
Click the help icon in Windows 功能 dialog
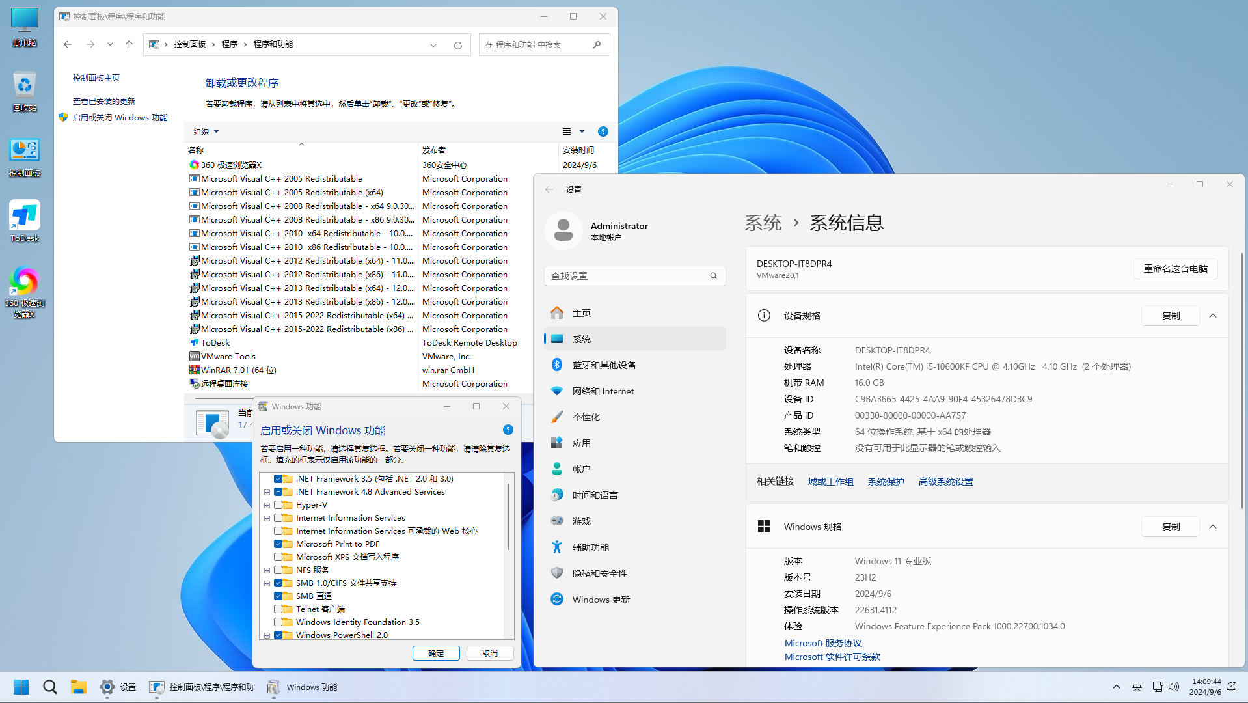[x=508, y=430]
